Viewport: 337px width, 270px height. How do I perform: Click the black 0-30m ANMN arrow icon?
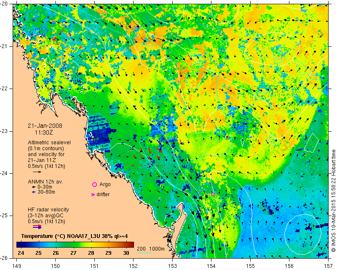(x=34, y=187)
